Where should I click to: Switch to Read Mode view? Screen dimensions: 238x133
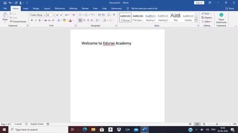click(x=190, y=124)
